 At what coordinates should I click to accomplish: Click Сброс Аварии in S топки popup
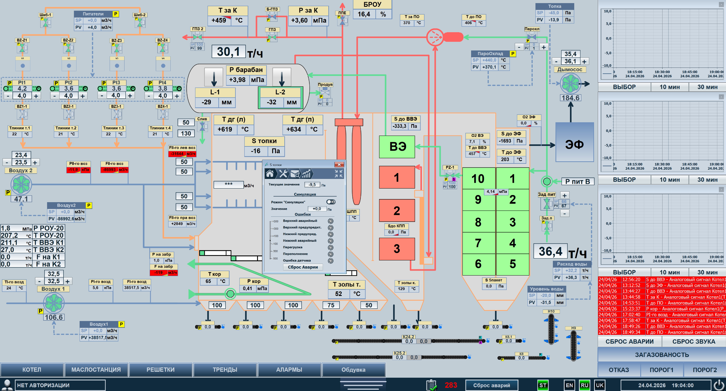click(x=303, y=267)
